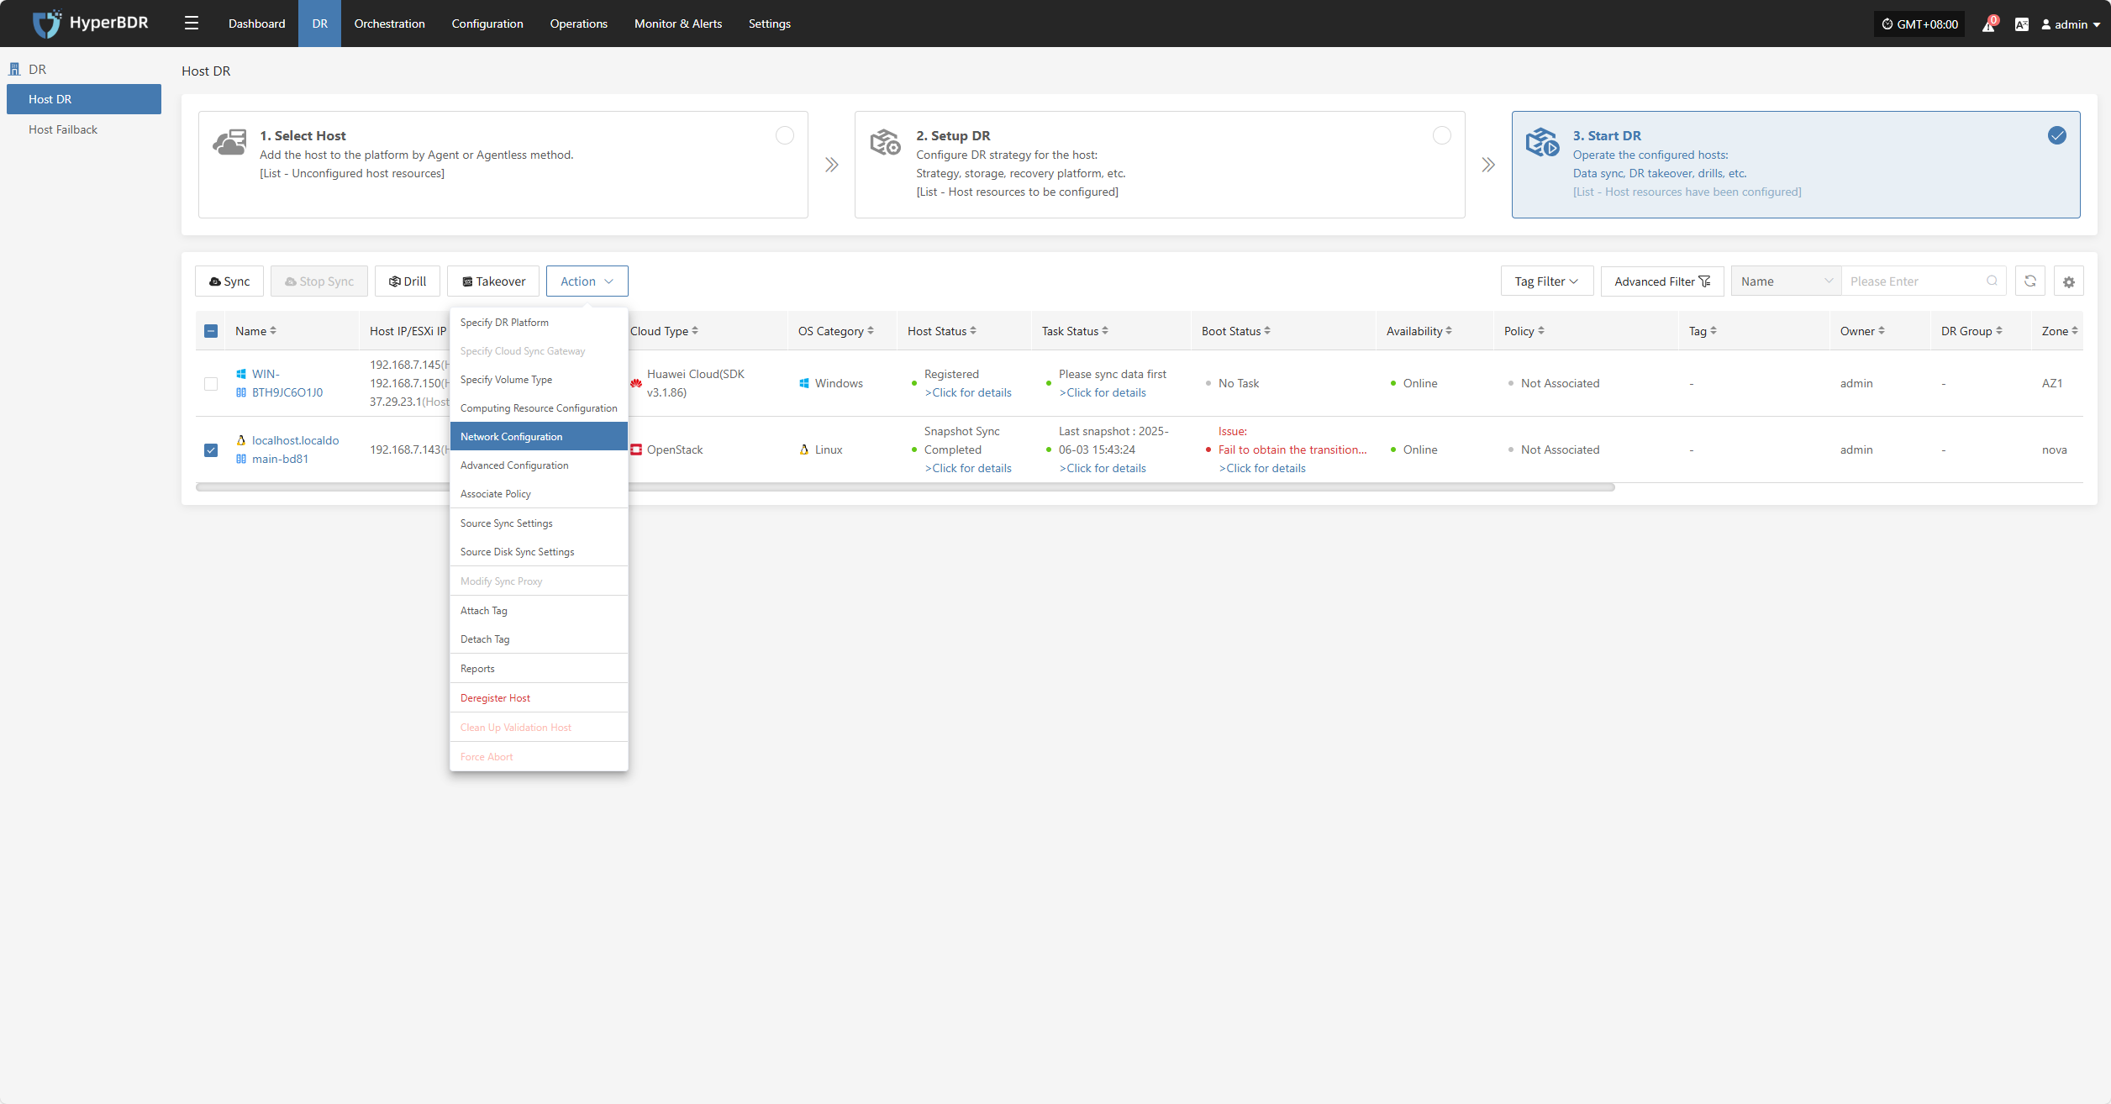Click the Sync button
The width and height of the screenshot is (2111, 1104).
click(229, 281)
